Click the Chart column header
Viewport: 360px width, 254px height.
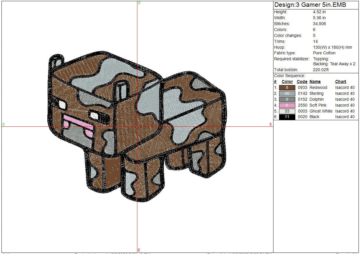pos(341,82)
